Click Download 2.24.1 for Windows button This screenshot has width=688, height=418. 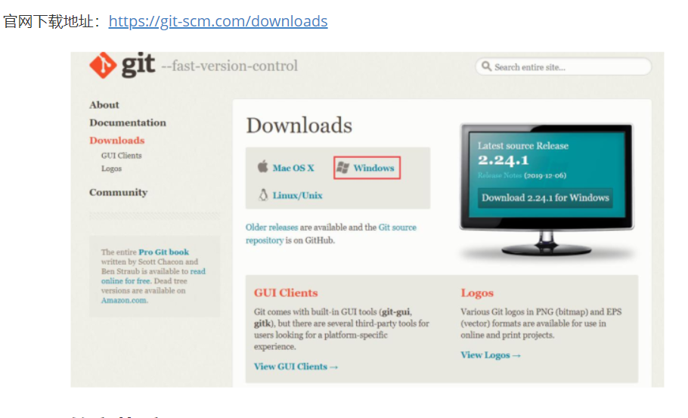[x=545, y=198]
